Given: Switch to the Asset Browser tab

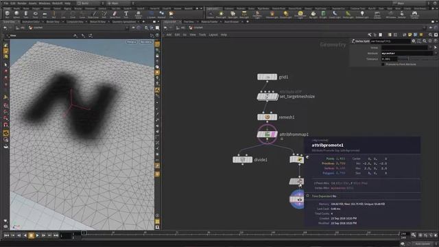Looking at the screenshot, I should [231, 21].
